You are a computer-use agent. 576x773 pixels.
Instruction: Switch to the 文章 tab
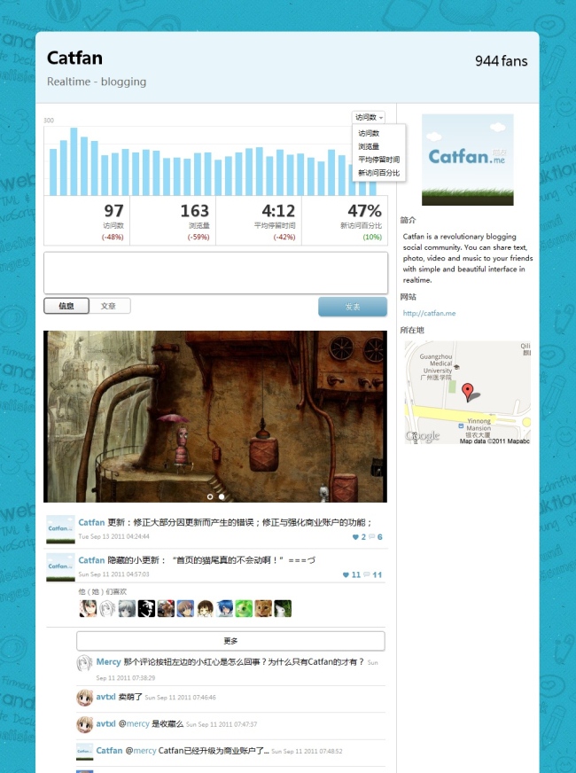(109, 306)
